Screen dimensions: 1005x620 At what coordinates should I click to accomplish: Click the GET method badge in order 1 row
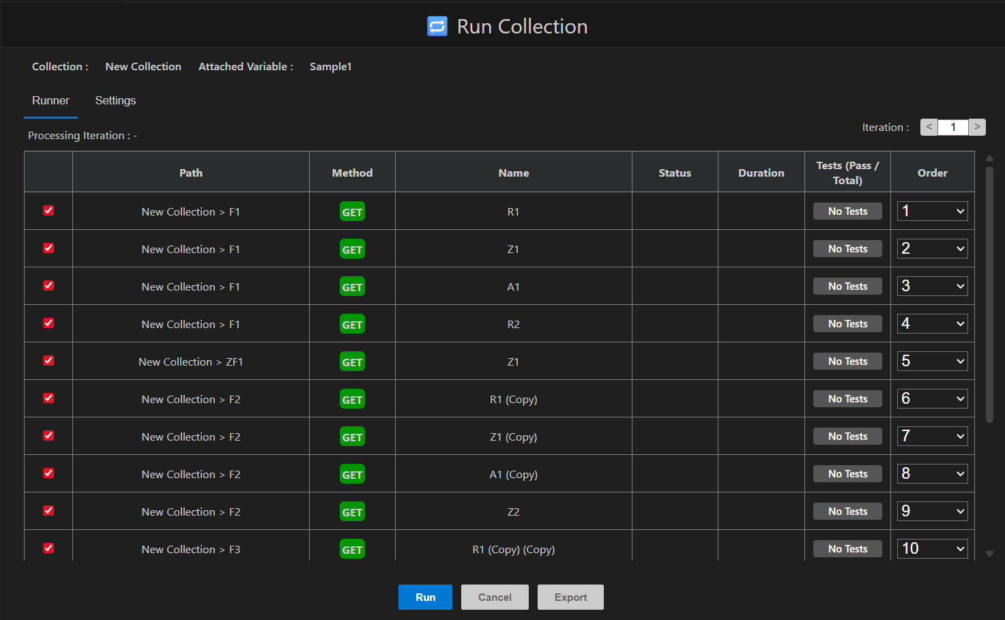(352, 211)
